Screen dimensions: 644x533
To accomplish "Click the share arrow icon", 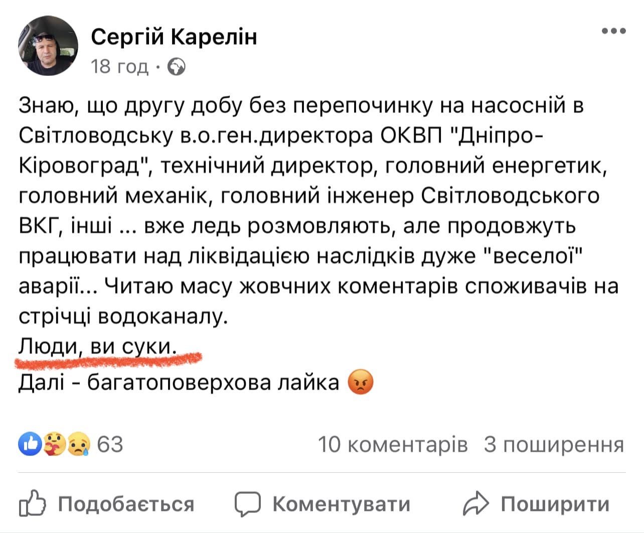I will coord(475,504).
